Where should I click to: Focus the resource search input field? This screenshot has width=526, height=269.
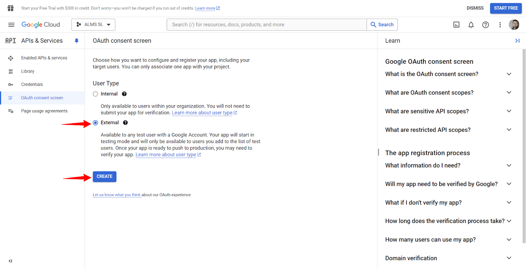tap(266, 25)
